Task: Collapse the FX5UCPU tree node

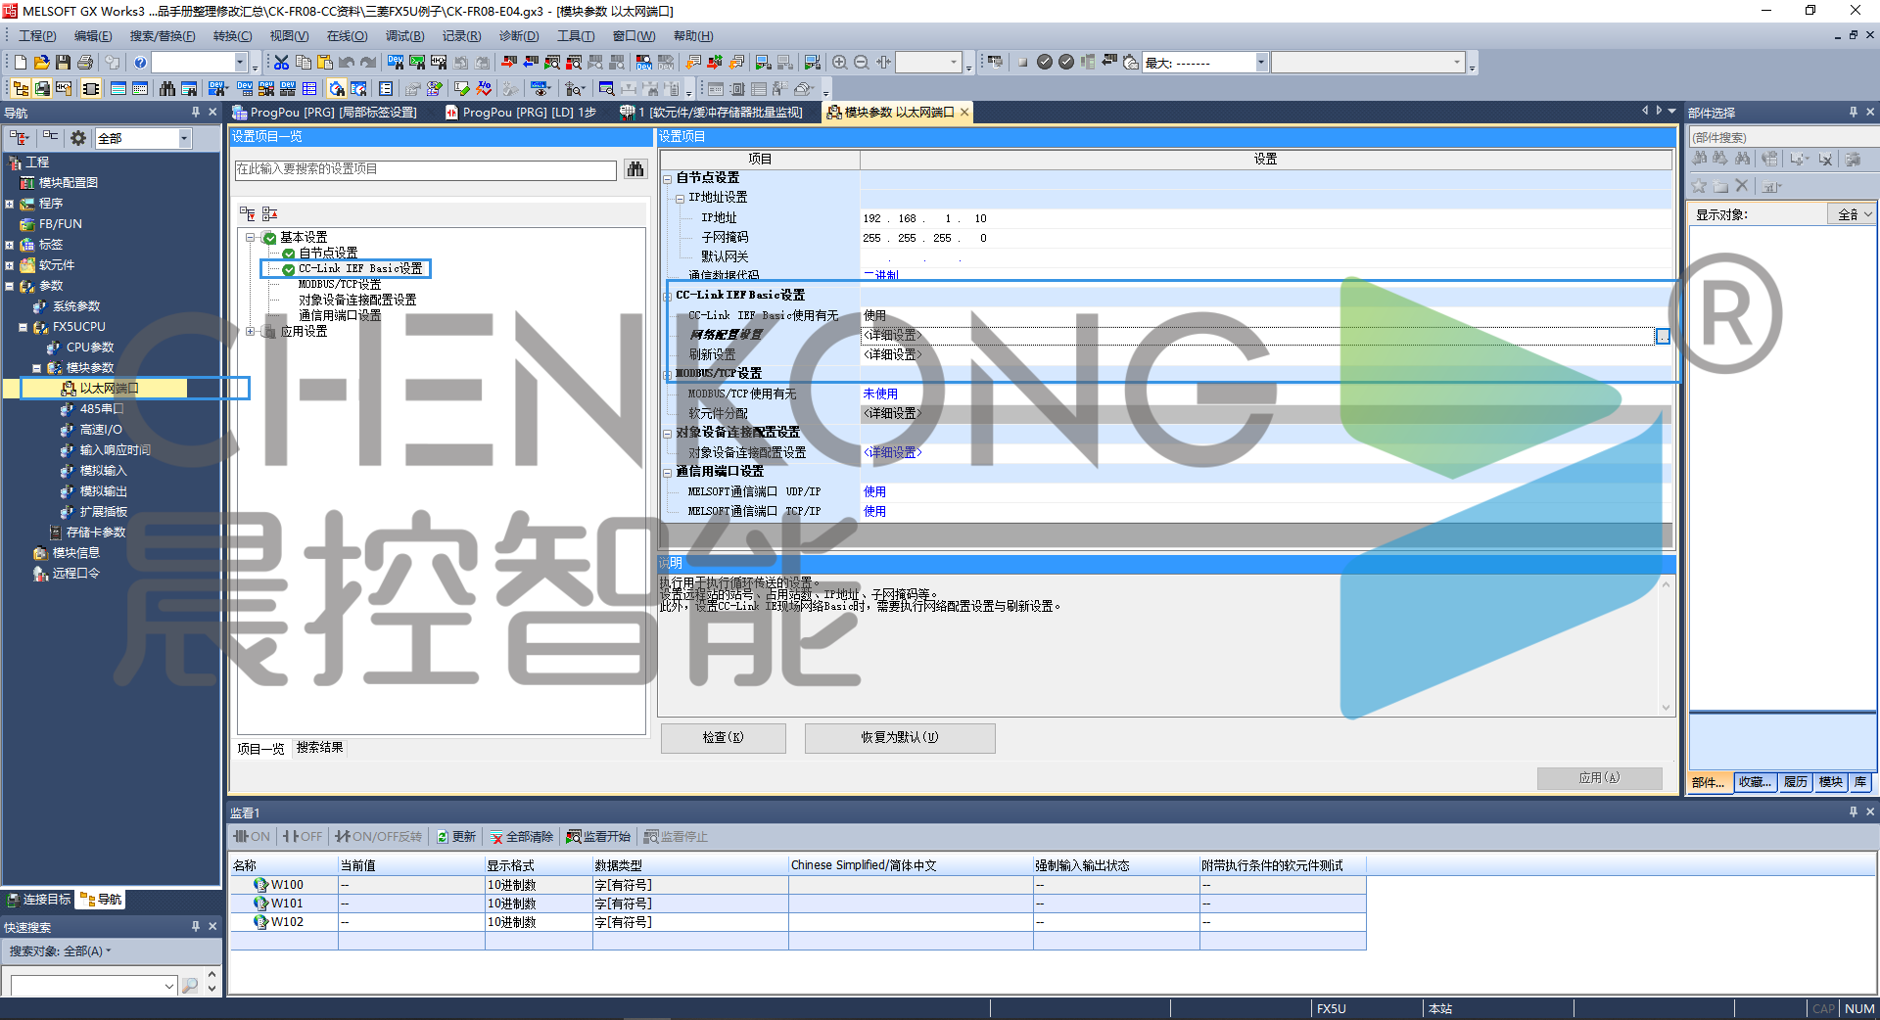Action: (23, 327)
